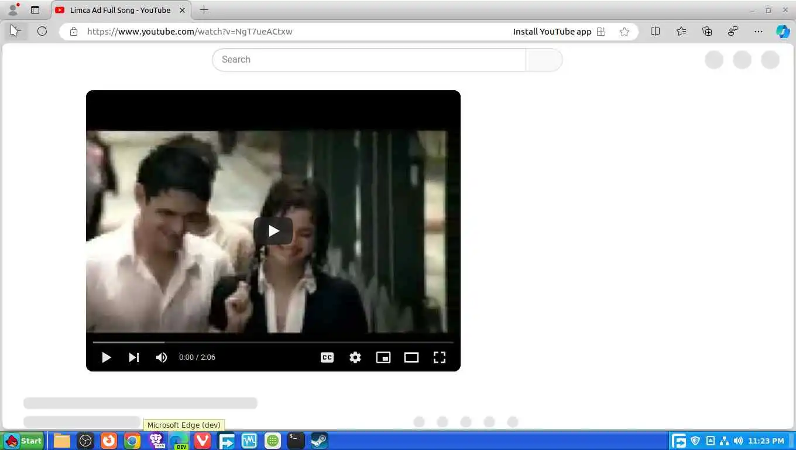Image resolution: width=796 pixels, height=450 pixels.
Task: Open the Edge profile sharing icon
Action: coord(733,32)
